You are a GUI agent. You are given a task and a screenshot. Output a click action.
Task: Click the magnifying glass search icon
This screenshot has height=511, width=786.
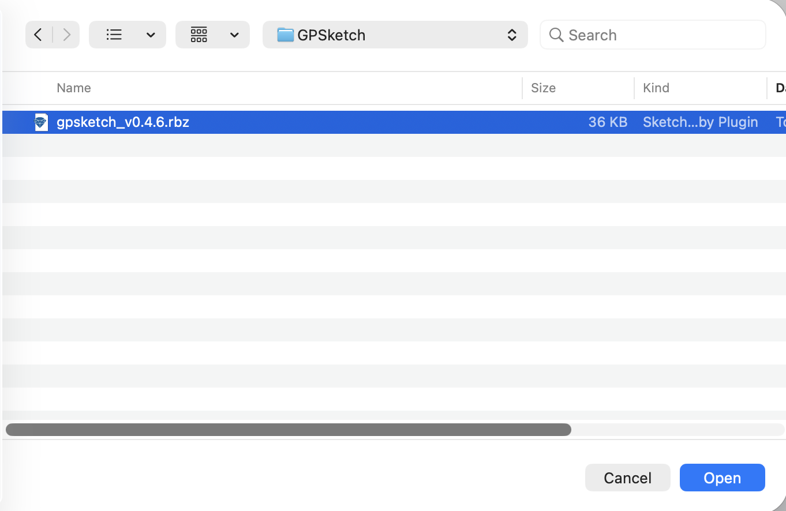point(556,35)
